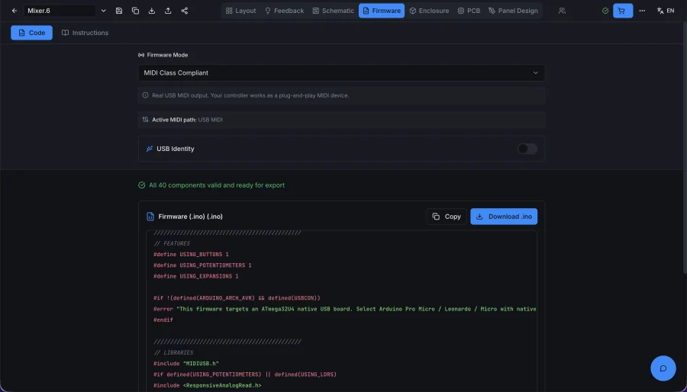Save the project with the floppy disk icon
The width and height of the screenshot is (687, 392).
tap(119, 11)
